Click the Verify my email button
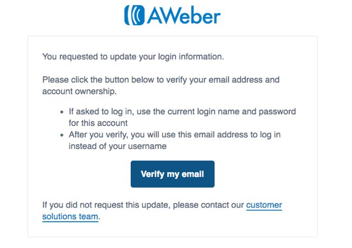 [x=172, y=174]
